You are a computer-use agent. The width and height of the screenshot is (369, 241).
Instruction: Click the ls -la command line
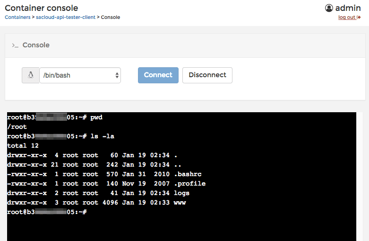point(102,136)
